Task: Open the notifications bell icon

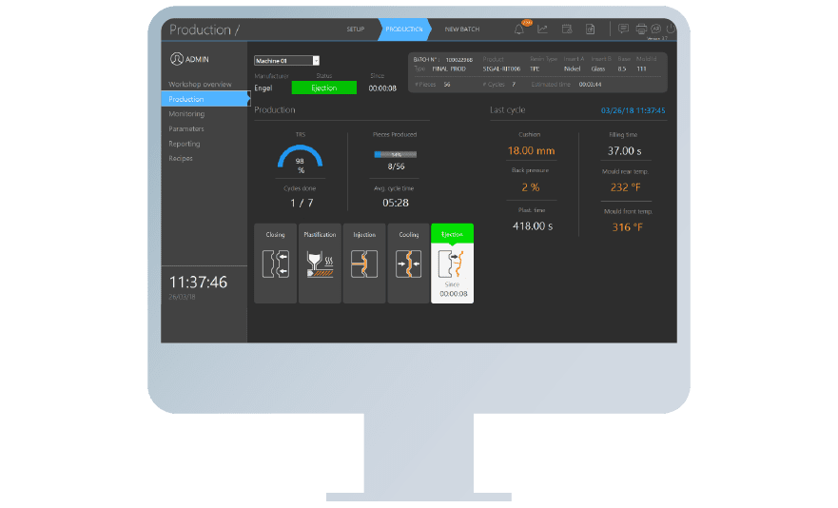Action: tap(519, 29)
